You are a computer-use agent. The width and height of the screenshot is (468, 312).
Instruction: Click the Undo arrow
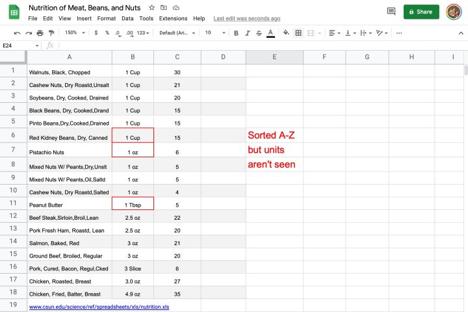click(17, 33)
